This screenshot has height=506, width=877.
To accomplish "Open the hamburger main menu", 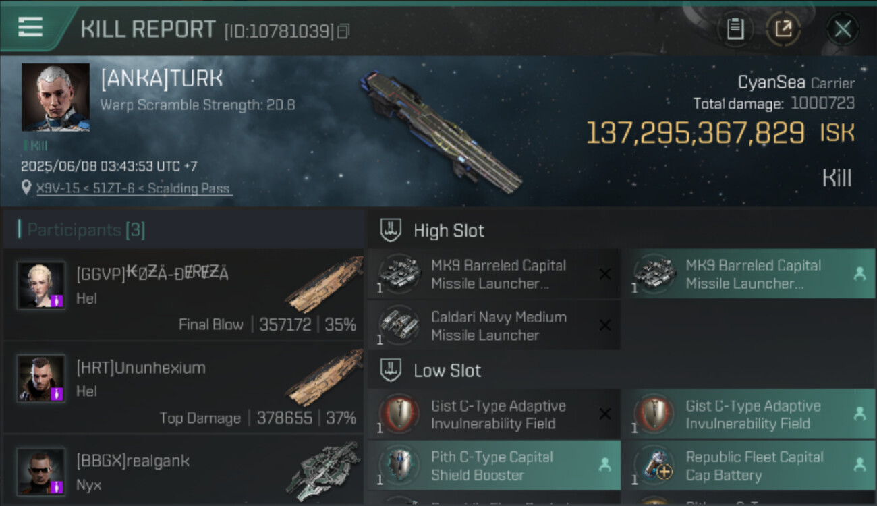I will [x=30, y=28].
